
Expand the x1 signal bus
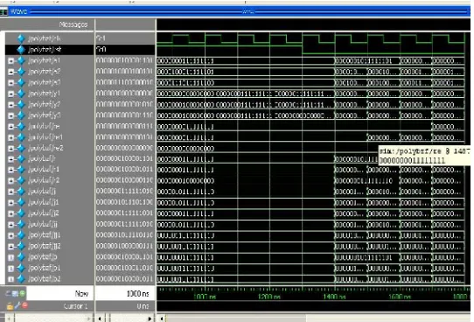10,61
